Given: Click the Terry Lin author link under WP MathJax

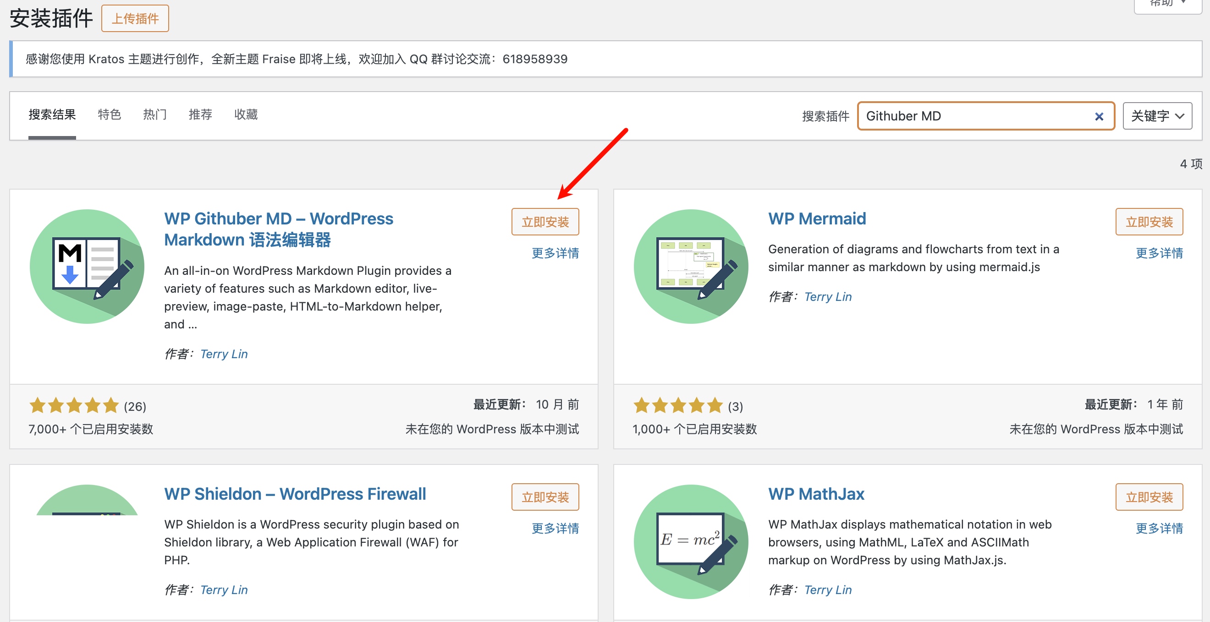Looking at the screenshot, I should tap(828, 589).
